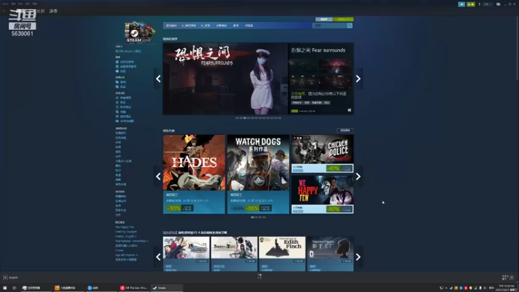
Task: Open the Edith Finch game capsule
Action: [282, 254]
